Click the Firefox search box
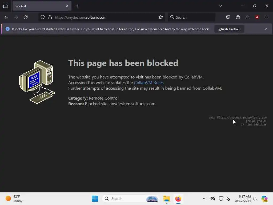273x205 pixels. click(x=191, y=17)
